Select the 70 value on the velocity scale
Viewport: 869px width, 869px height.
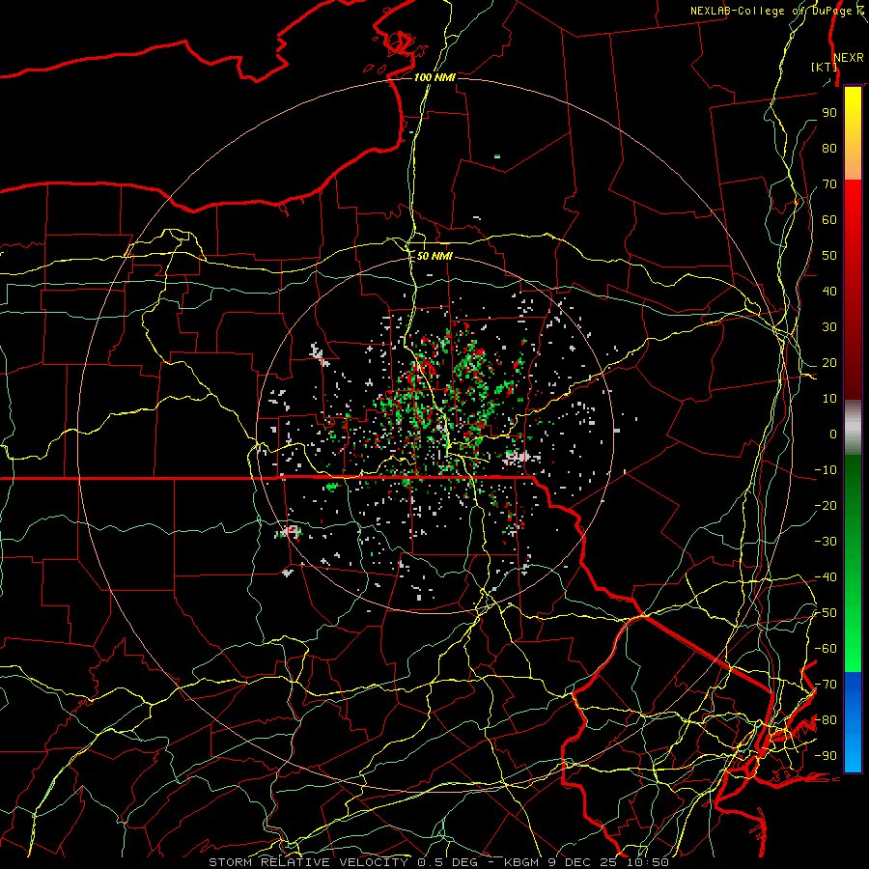tap(829, 184)
